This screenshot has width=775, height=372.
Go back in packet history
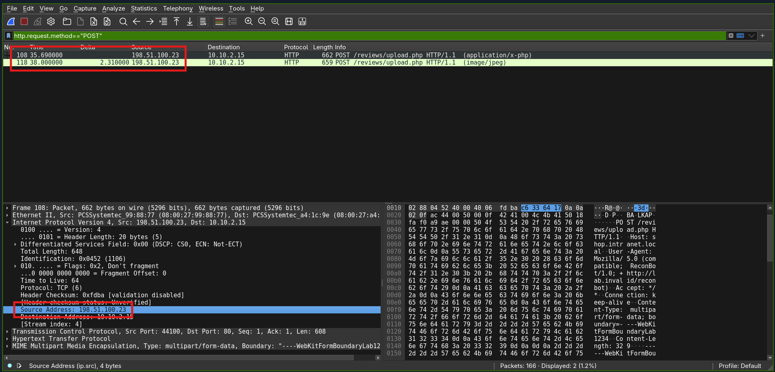pyautogui.click(x=137, y=22)
